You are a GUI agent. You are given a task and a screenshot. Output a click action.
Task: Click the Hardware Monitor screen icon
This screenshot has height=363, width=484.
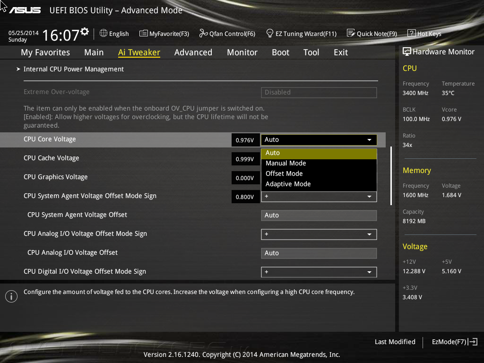pos(407,52)
